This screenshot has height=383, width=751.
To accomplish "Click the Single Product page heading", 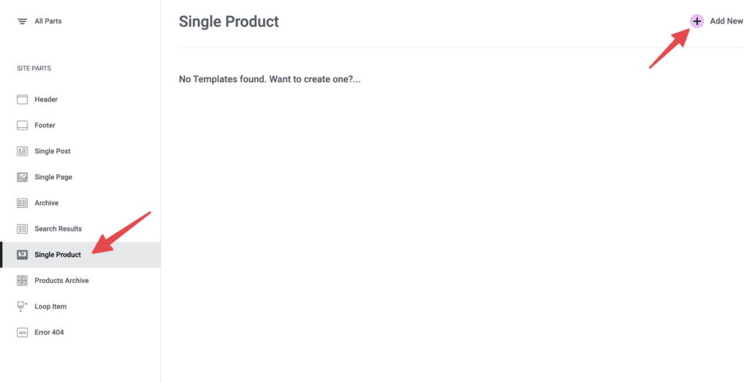I will [x=228, y=22].
